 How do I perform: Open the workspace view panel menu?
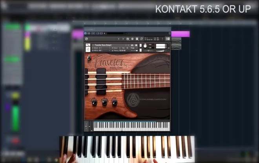pos(137,39)
